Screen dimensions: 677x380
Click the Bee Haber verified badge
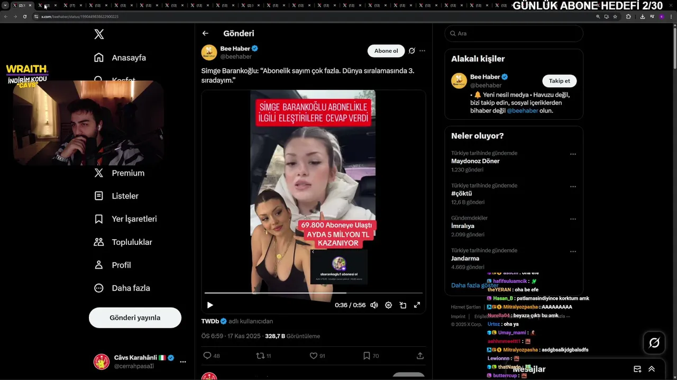point(255,49)
